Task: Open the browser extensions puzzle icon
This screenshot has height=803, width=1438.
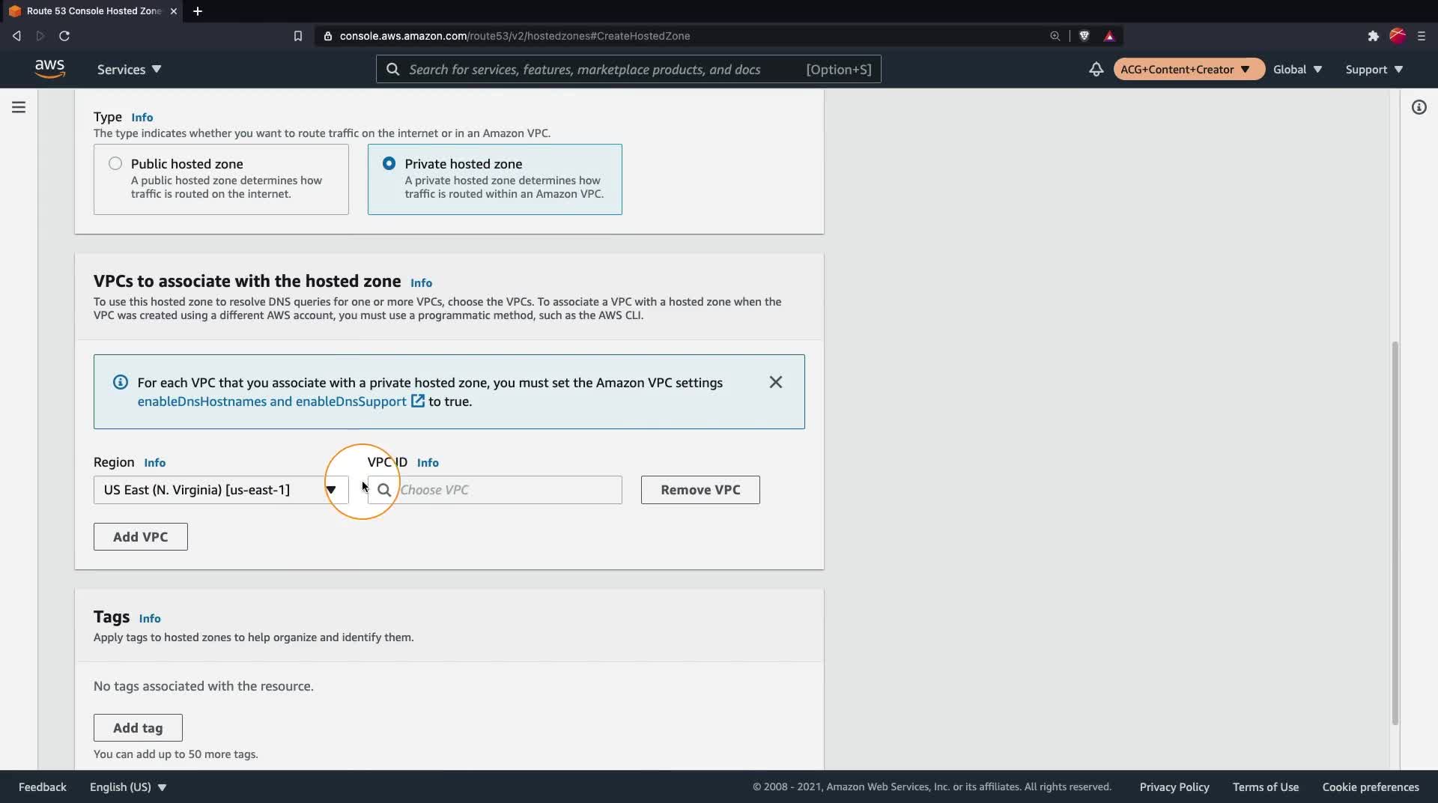Action: coord(1373,36)
